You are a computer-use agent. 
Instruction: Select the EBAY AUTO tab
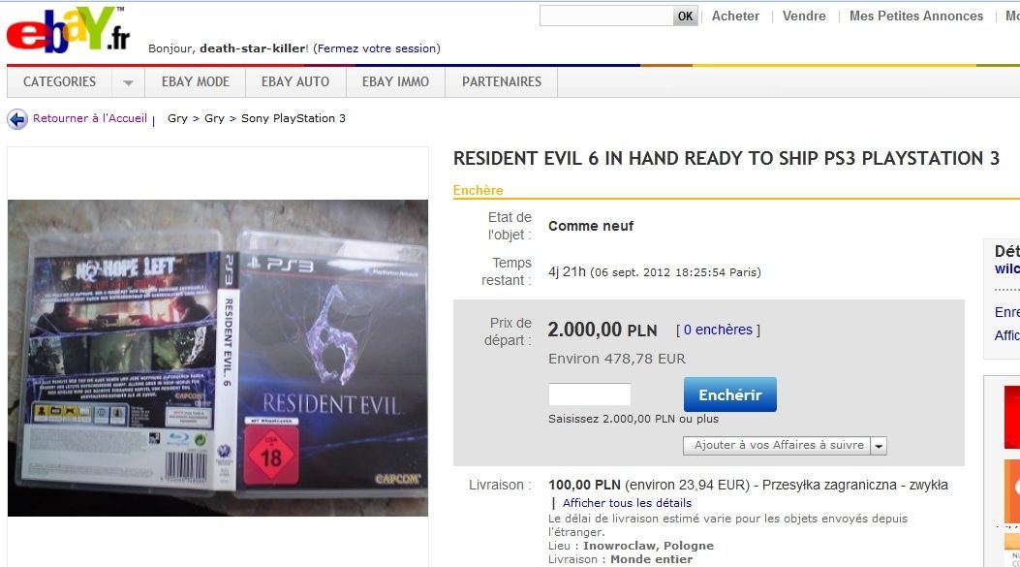click(x=295, y=82)
